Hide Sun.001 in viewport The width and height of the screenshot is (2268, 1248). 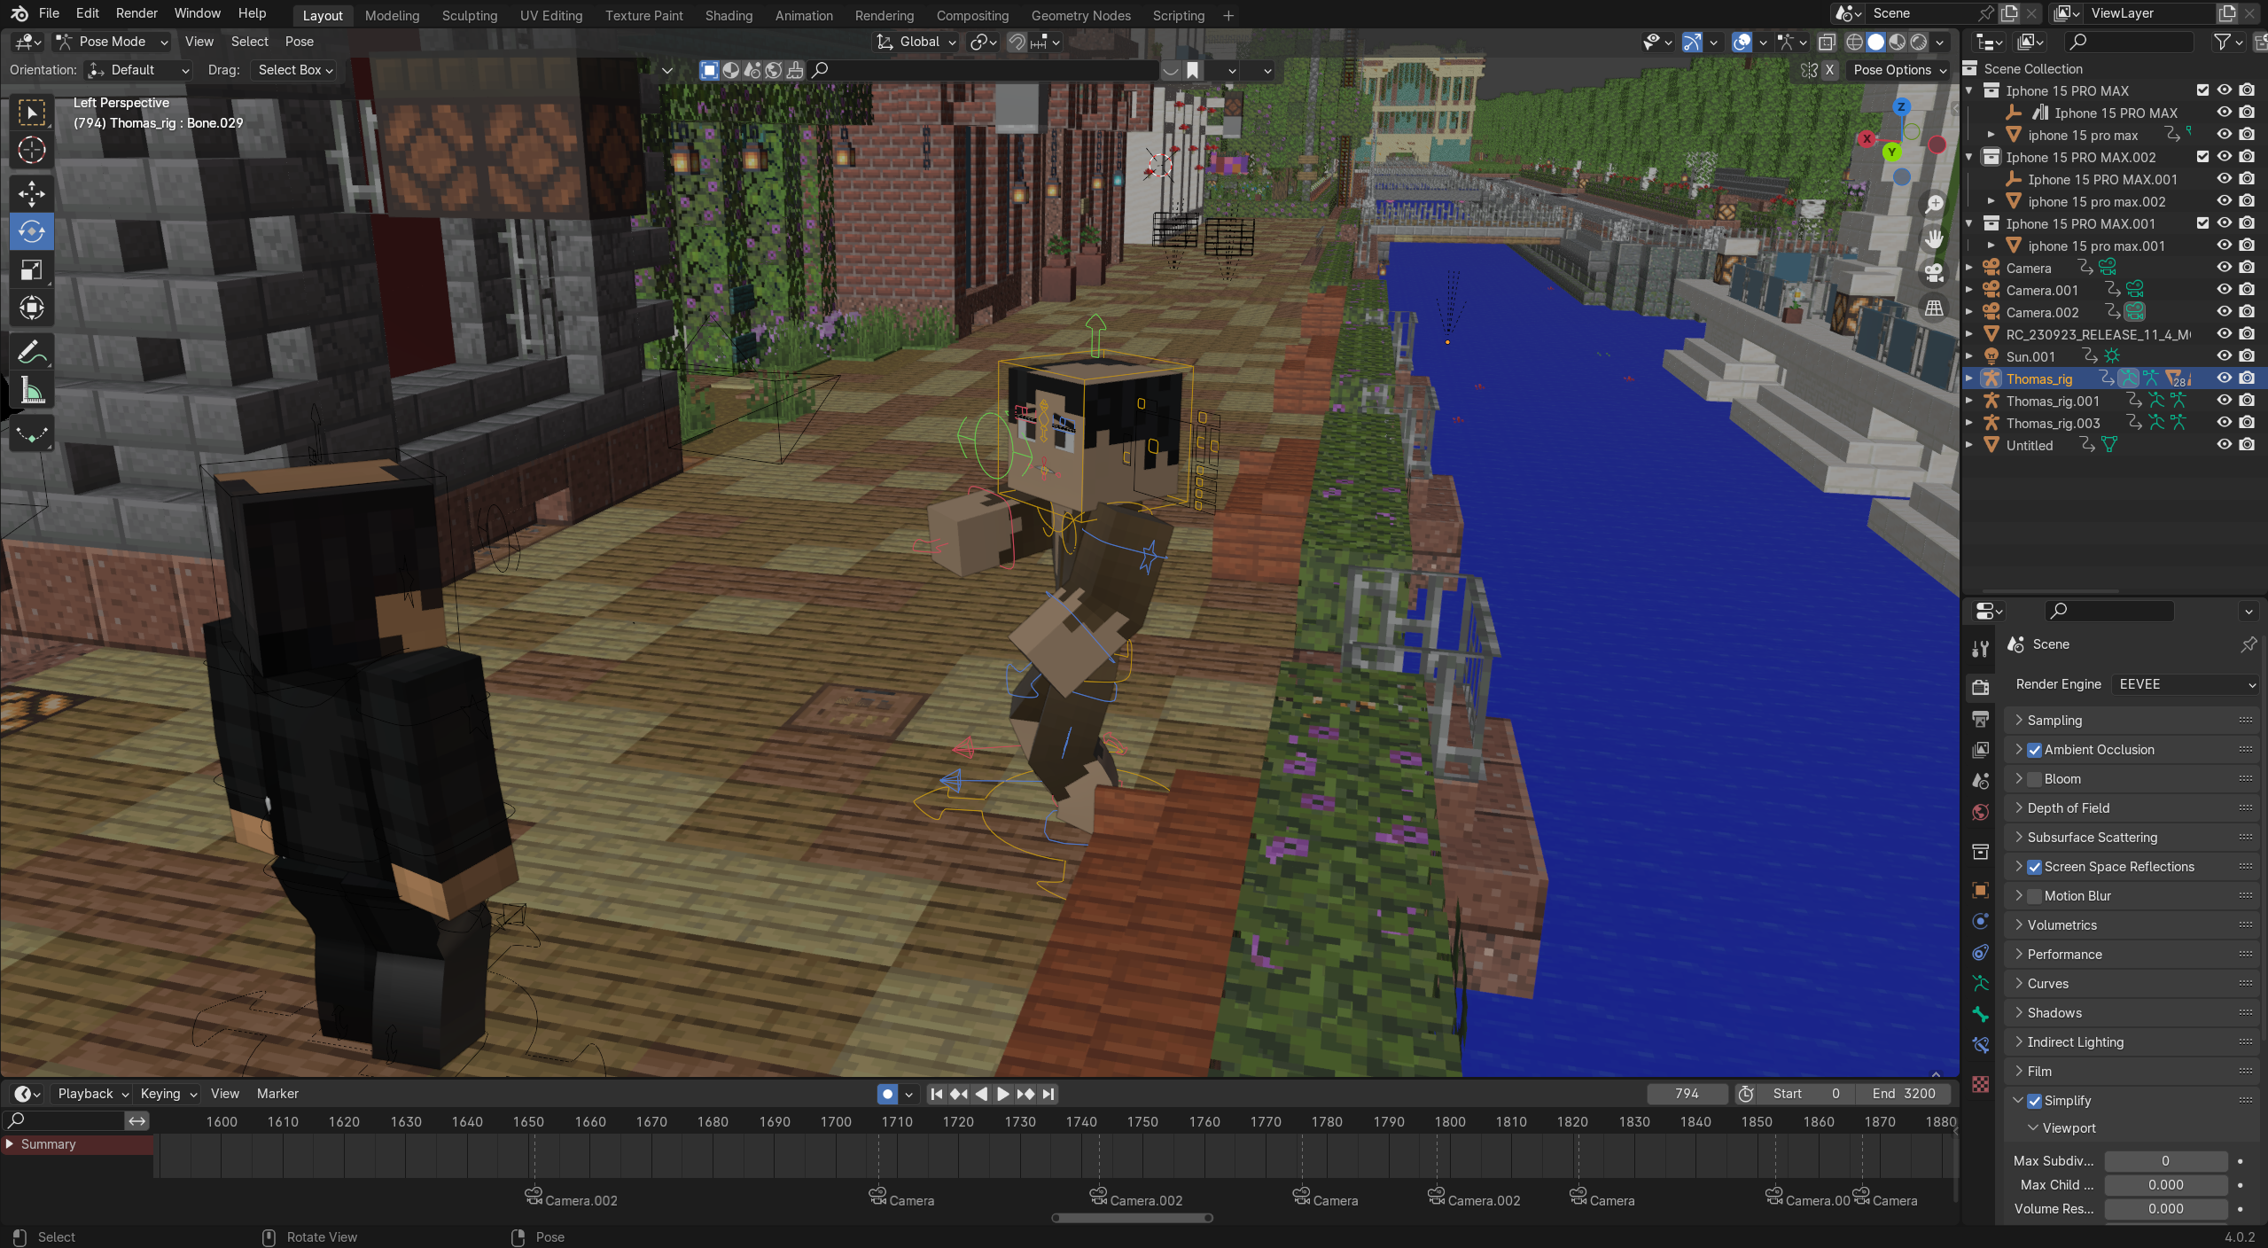(2225, 356)
